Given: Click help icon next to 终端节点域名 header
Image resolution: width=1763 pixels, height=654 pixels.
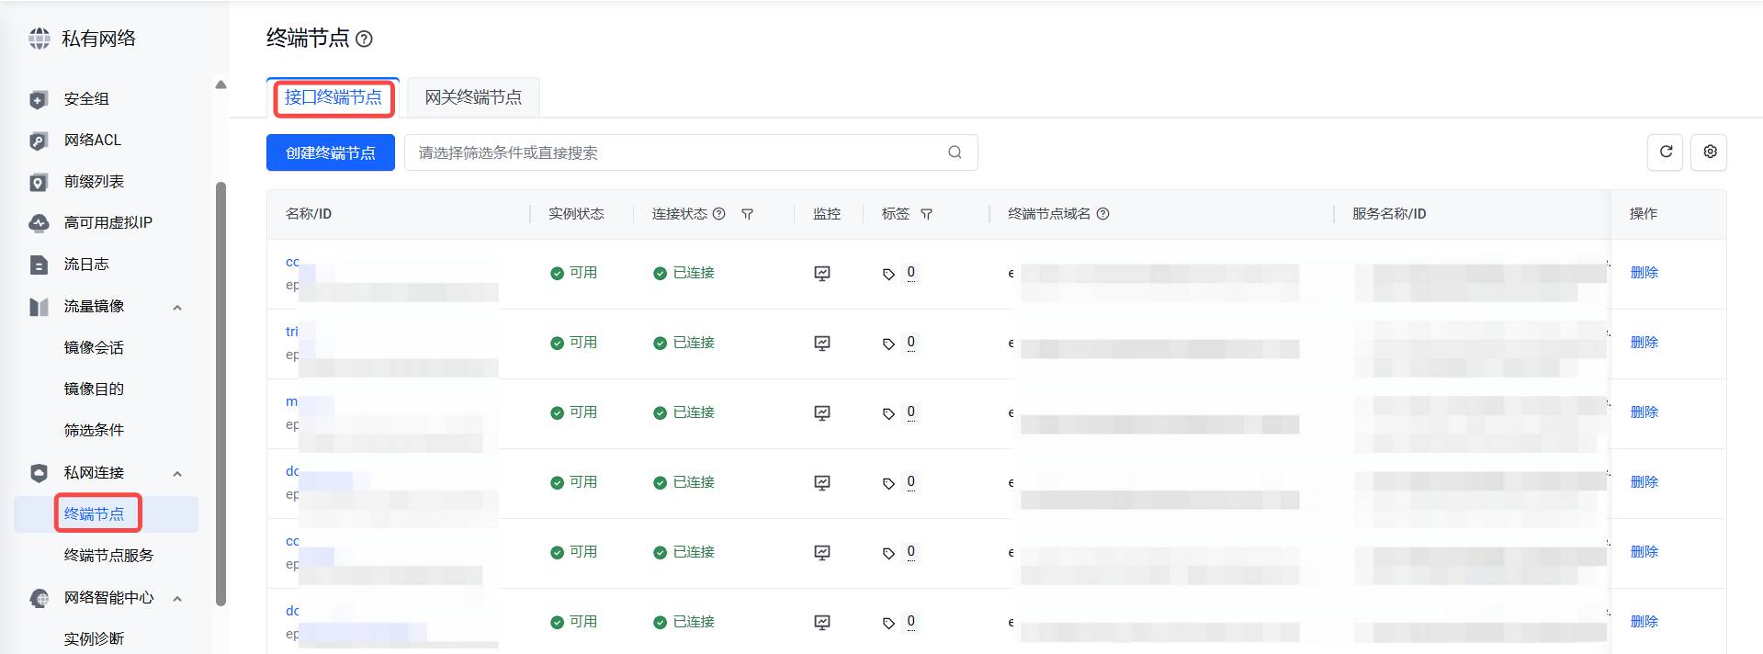Looking at the screenshot, I should pos(1103,214).
